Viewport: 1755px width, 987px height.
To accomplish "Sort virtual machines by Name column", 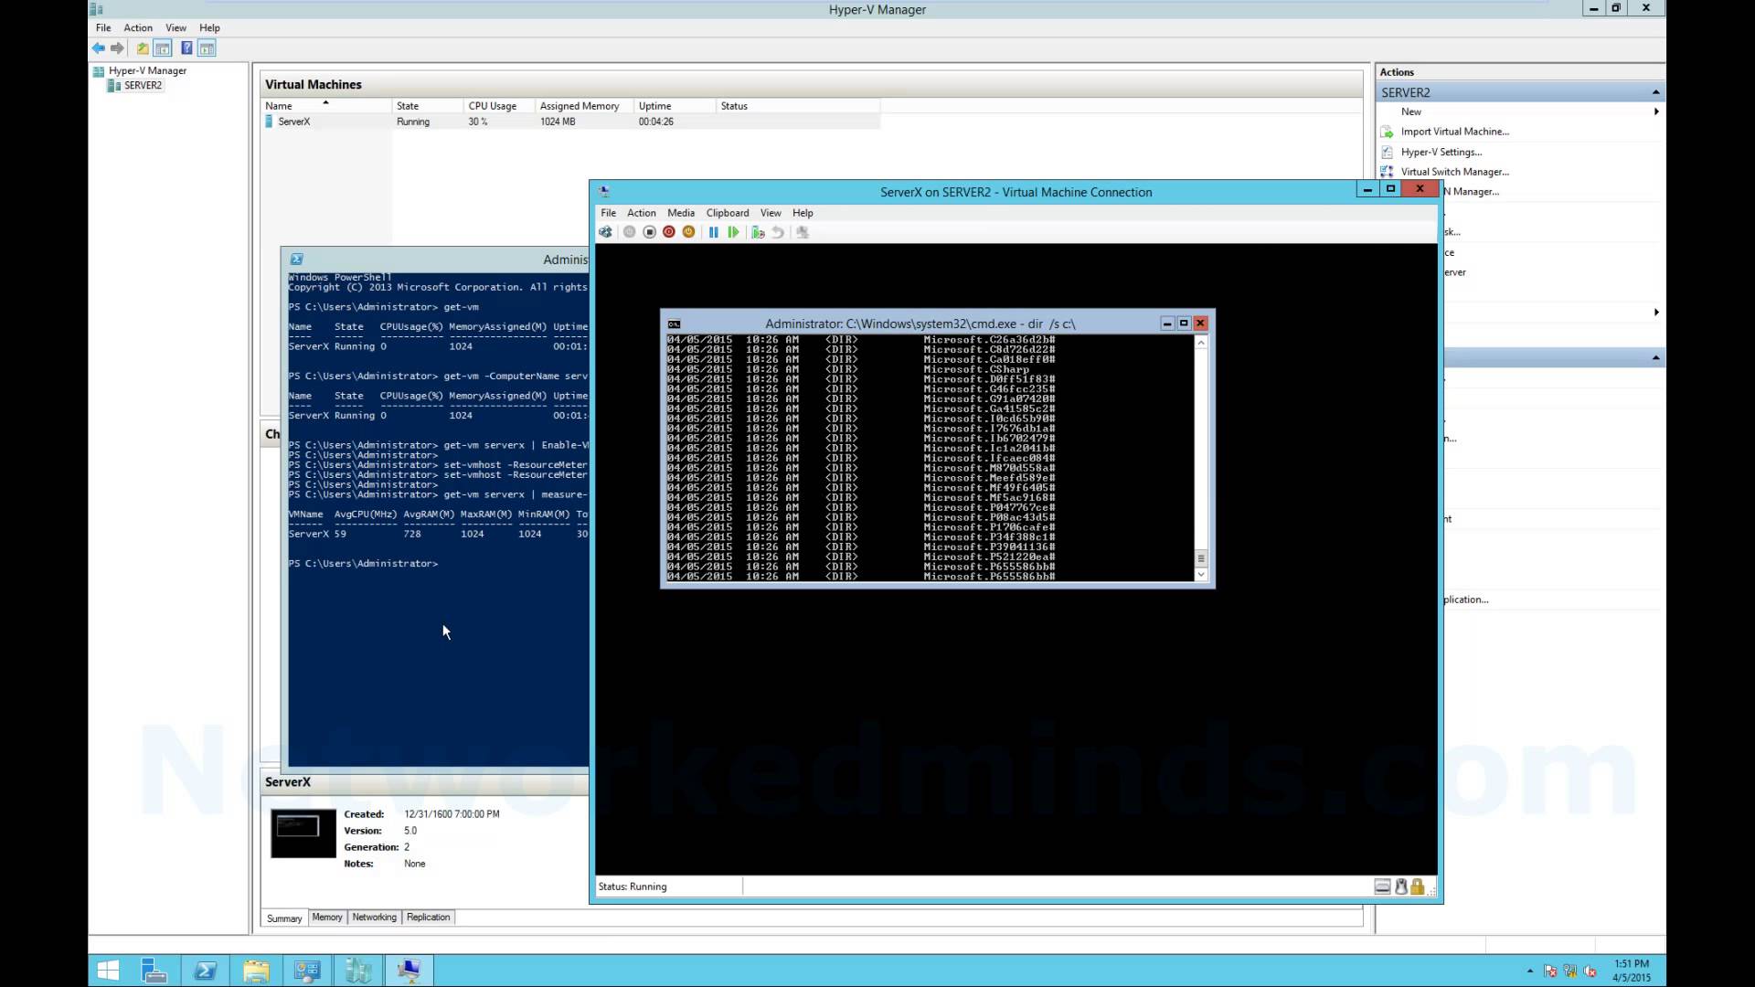I will 327,106.
